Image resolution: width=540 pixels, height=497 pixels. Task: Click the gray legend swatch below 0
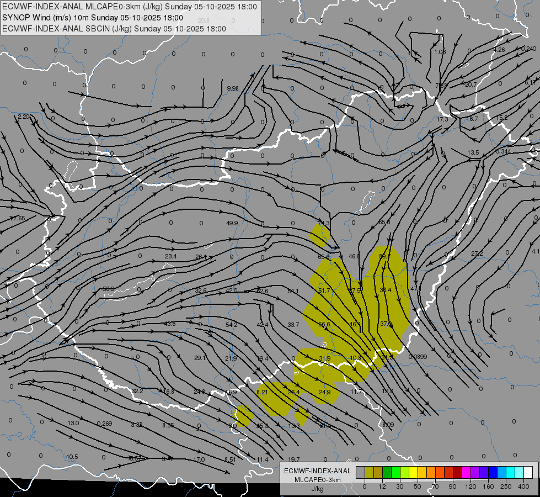coord(360,473)
